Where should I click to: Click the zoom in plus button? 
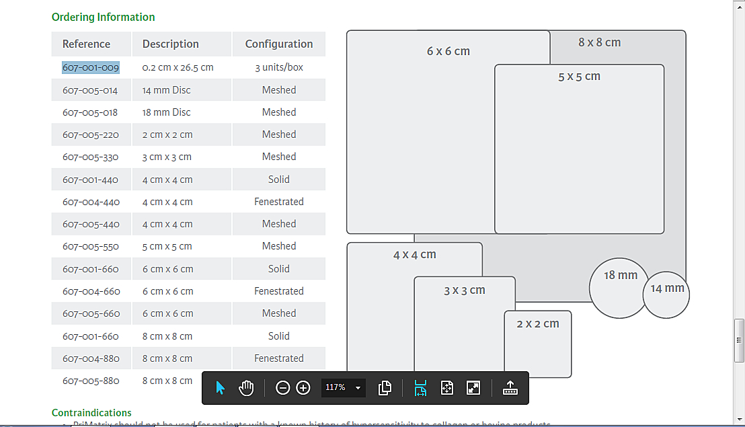[303, 388]
